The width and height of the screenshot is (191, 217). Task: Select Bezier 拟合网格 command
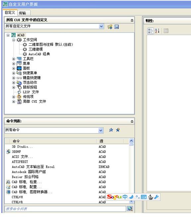click(x=25, y=177)
